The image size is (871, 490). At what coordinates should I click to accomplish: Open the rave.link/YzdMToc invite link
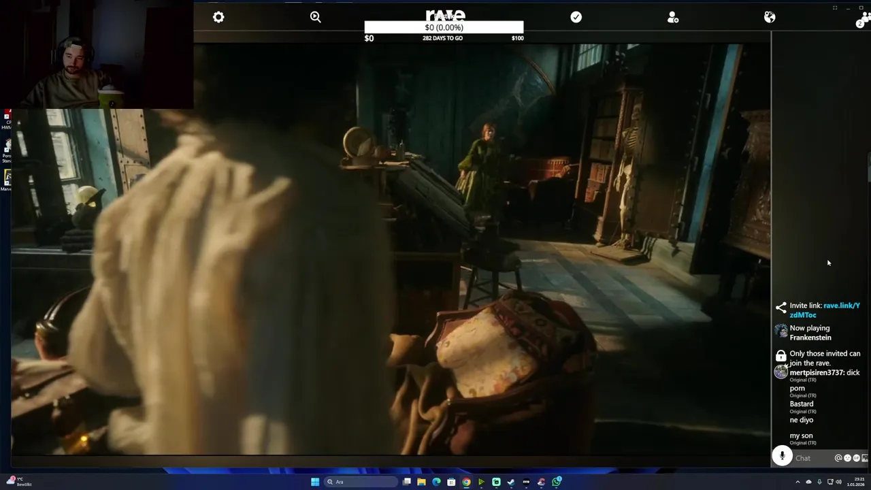click(x=825, y=310)
